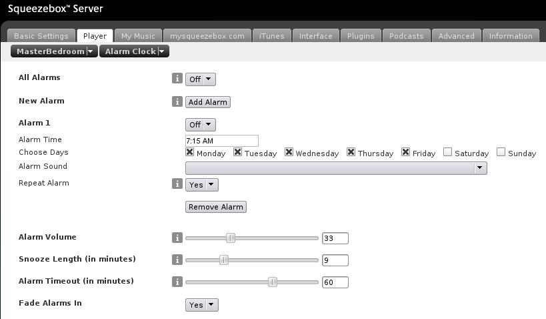The image size is (546, 319).
Task: Click info icon for Repeat Alarm
Action: (x=177, y=184)
